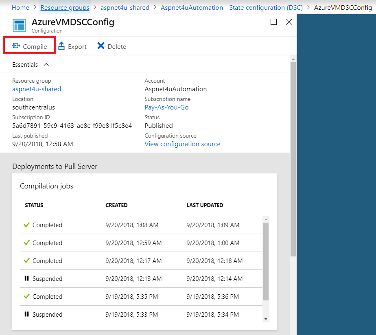Screen dimensions: 376x335
Task: Open the Completed job created 9/20/2018, 1:08 AM
Action: click(141, 225)
